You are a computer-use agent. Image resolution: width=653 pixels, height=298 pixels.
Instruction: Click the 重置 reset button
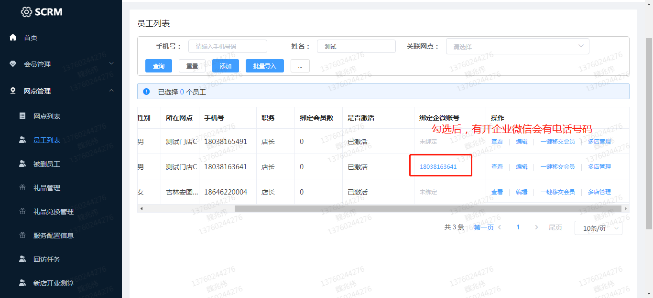coord(192,66)
